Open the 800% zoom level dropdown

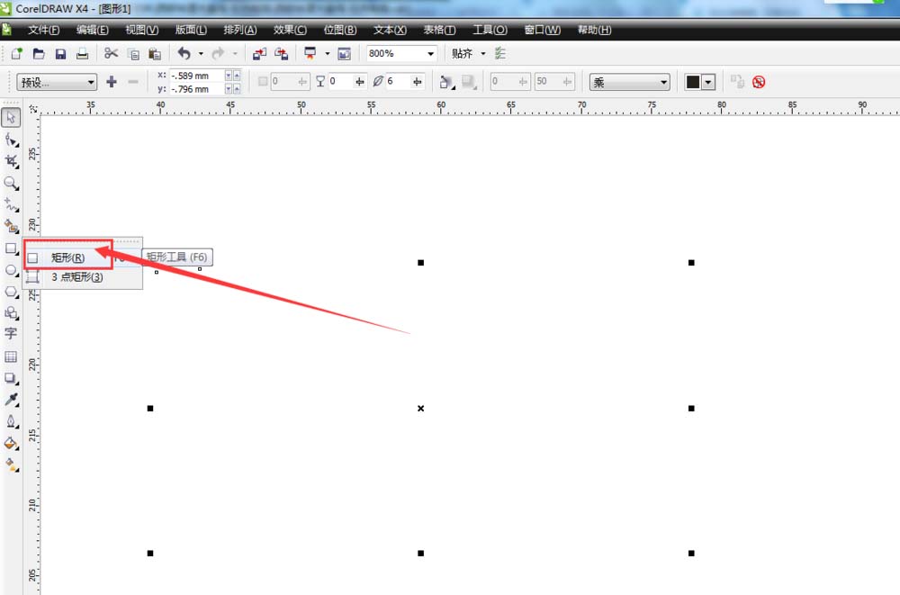click(431, 54)
